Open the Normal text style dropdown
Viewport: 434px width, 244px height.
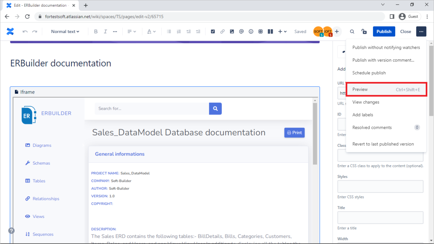pos(65,31)
